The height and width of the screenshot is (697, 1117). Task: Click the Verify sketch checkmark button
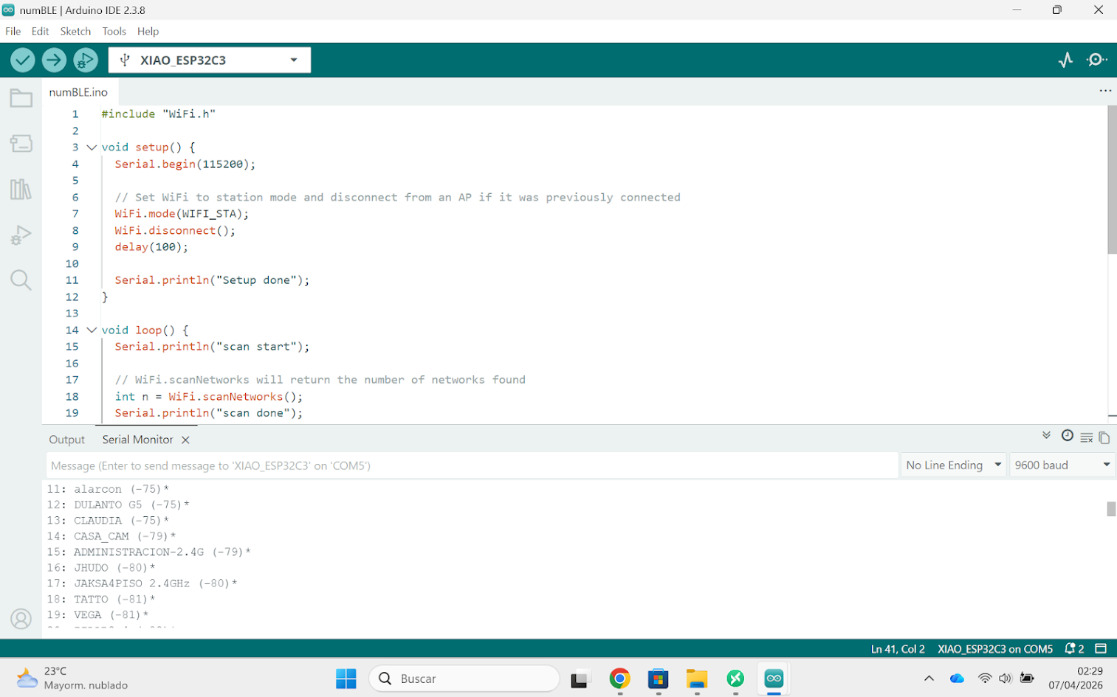click(x=23, y=60)
